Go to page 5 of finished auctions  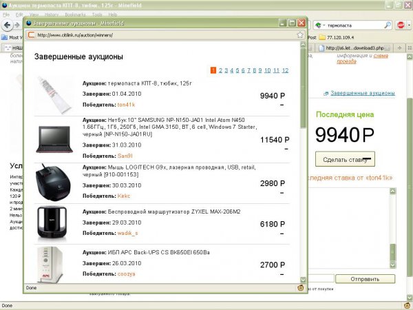tap(237, 70)
